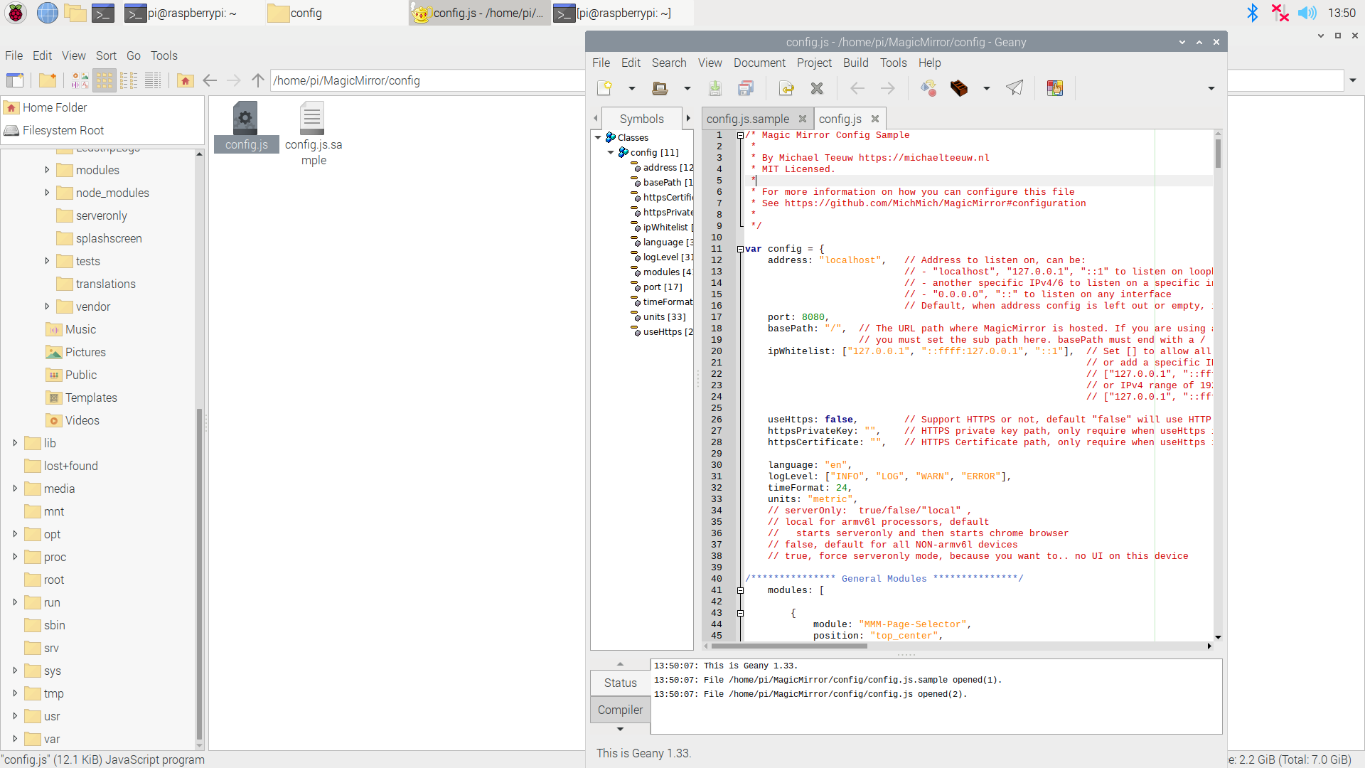Open the file manager Tools menu
This screenshot has height=768, width=1365.
164,55
